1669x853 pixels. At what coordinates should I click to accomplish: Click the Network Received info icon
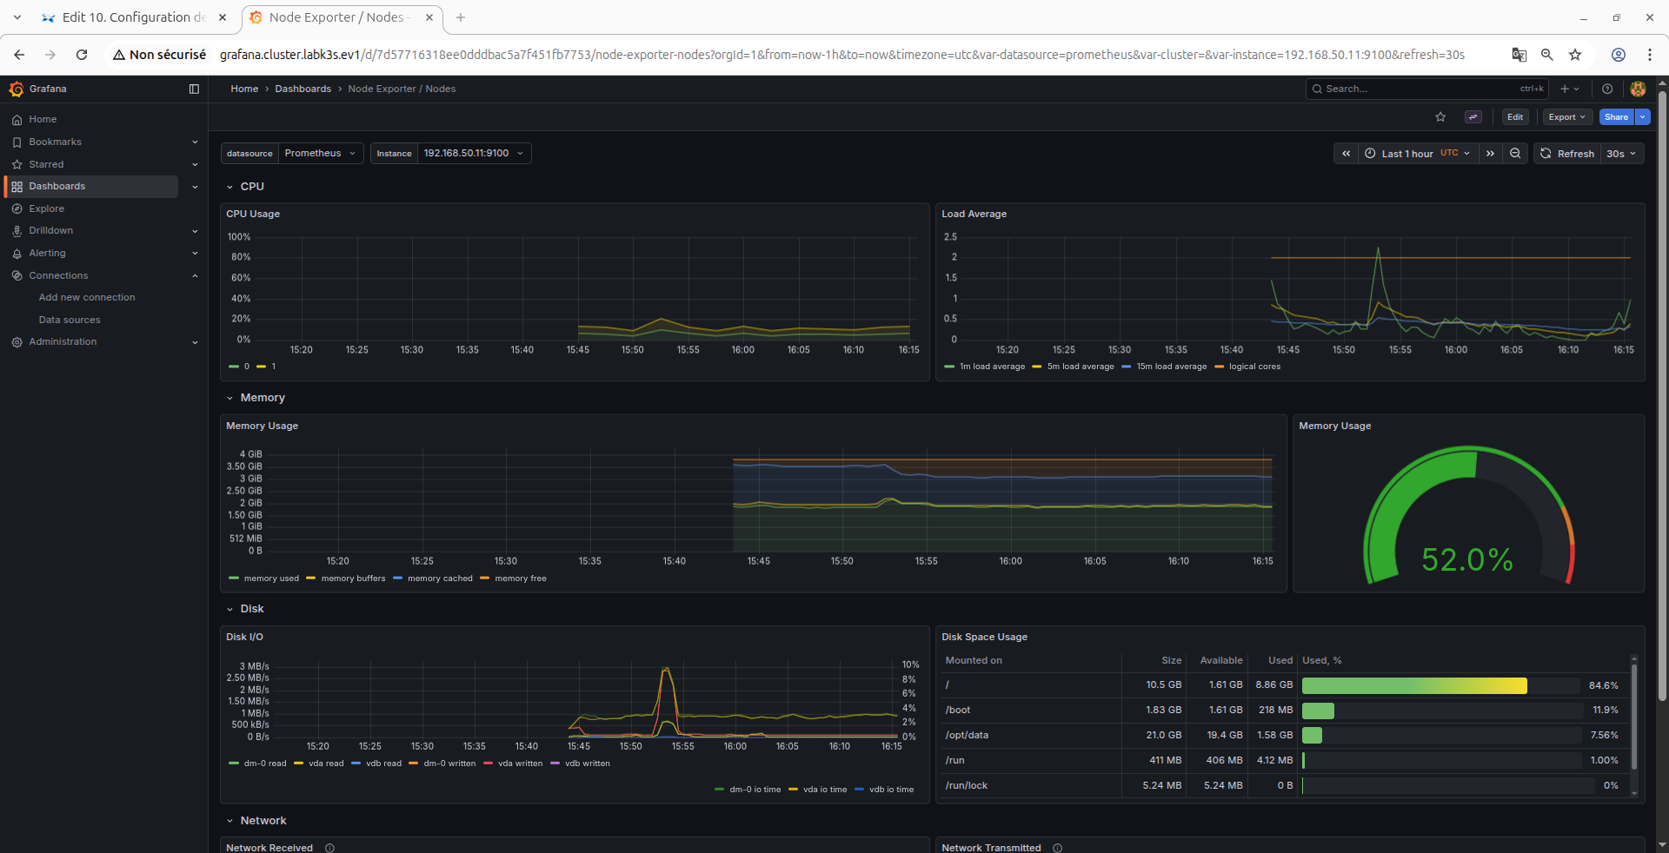(x=329, y=848)
